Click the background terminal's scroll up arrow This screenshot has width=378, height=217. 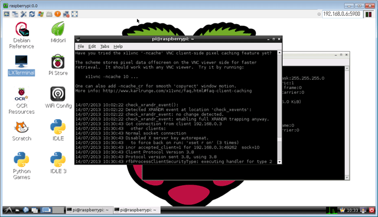(x=347, y=68)
